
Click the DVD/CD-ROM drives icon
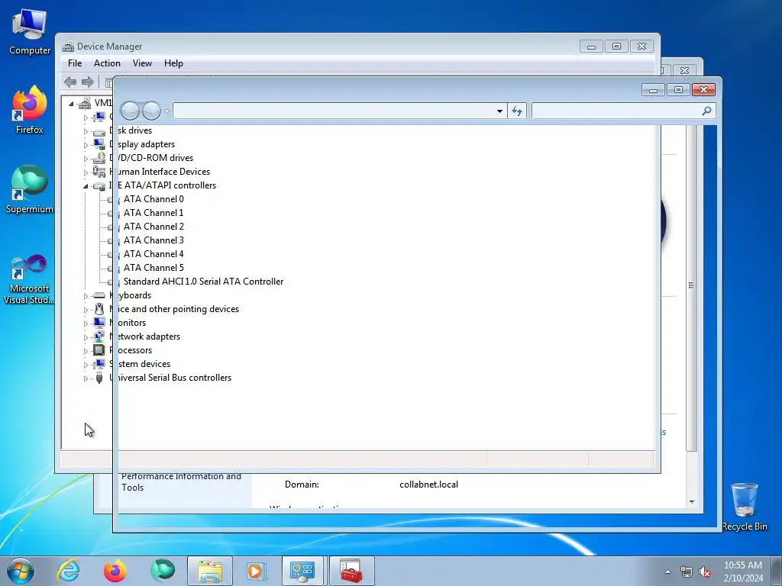click(99, 158)
